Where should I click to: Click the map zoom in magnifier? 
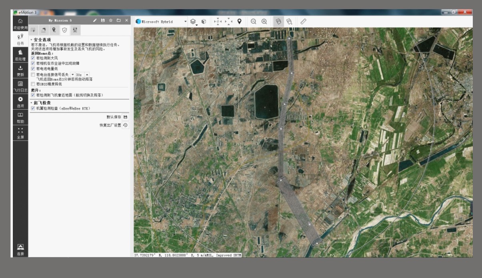tap(264, 22)
